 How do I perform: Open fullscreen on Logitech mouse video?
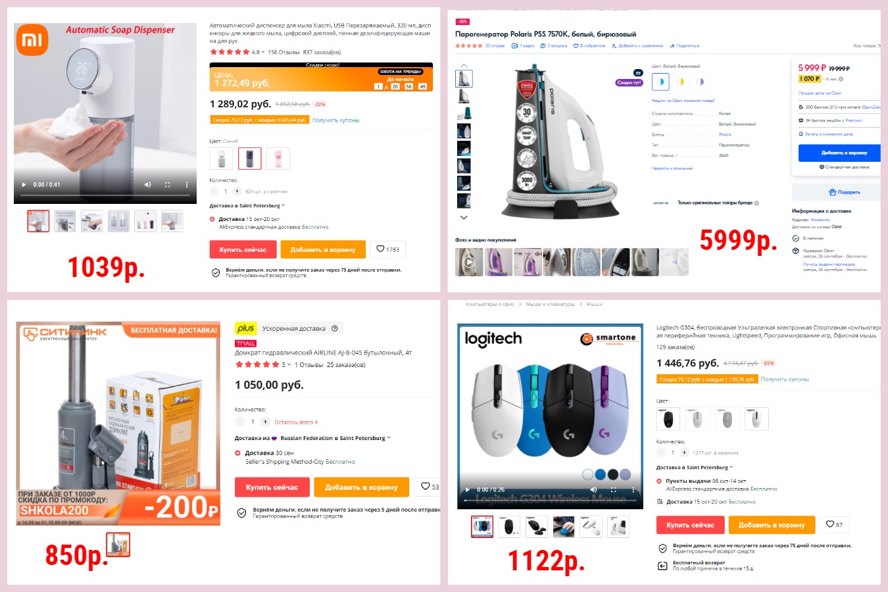click(x=613, y=490)
